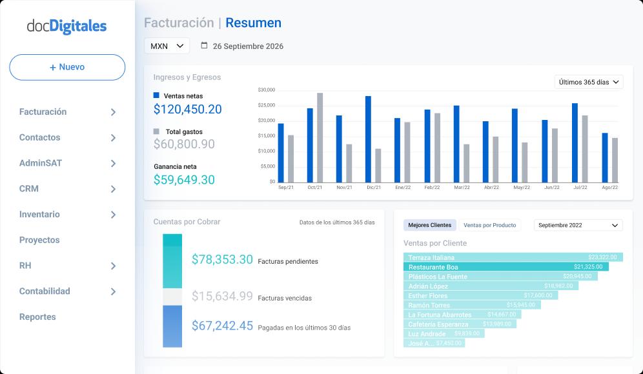
Task: Expand the Inventario chevron arrow
Action: point(113,215)
